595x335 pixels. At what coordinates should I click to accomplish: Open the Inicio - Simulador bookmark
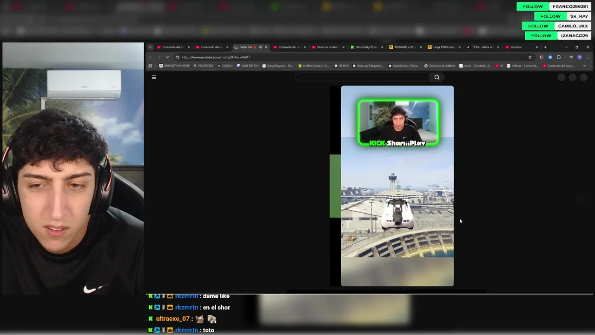click(476, 66)
